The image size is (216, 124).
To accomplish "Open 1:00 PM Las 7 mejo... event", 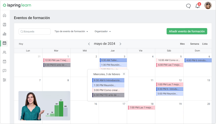I will click(x=170, y=84).
